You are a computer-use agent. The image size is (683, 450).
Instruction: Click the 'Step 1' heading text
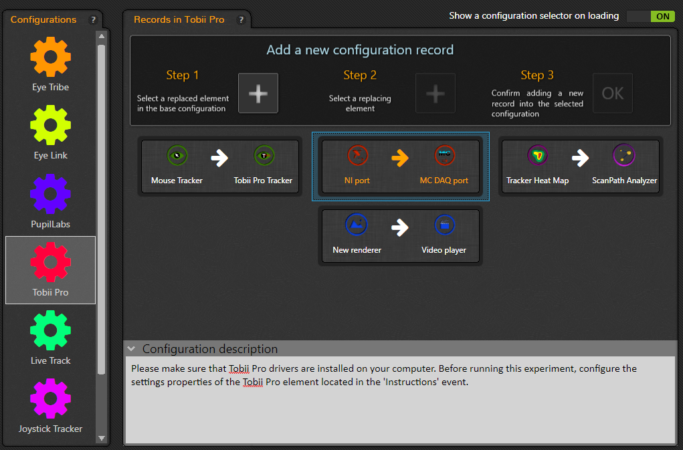point(182,76)
